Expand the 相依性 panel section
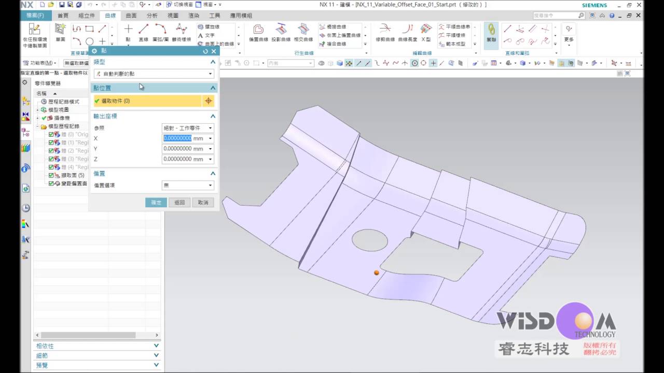The width and height of the screenshot is (664, 373). tap(97, 346)
